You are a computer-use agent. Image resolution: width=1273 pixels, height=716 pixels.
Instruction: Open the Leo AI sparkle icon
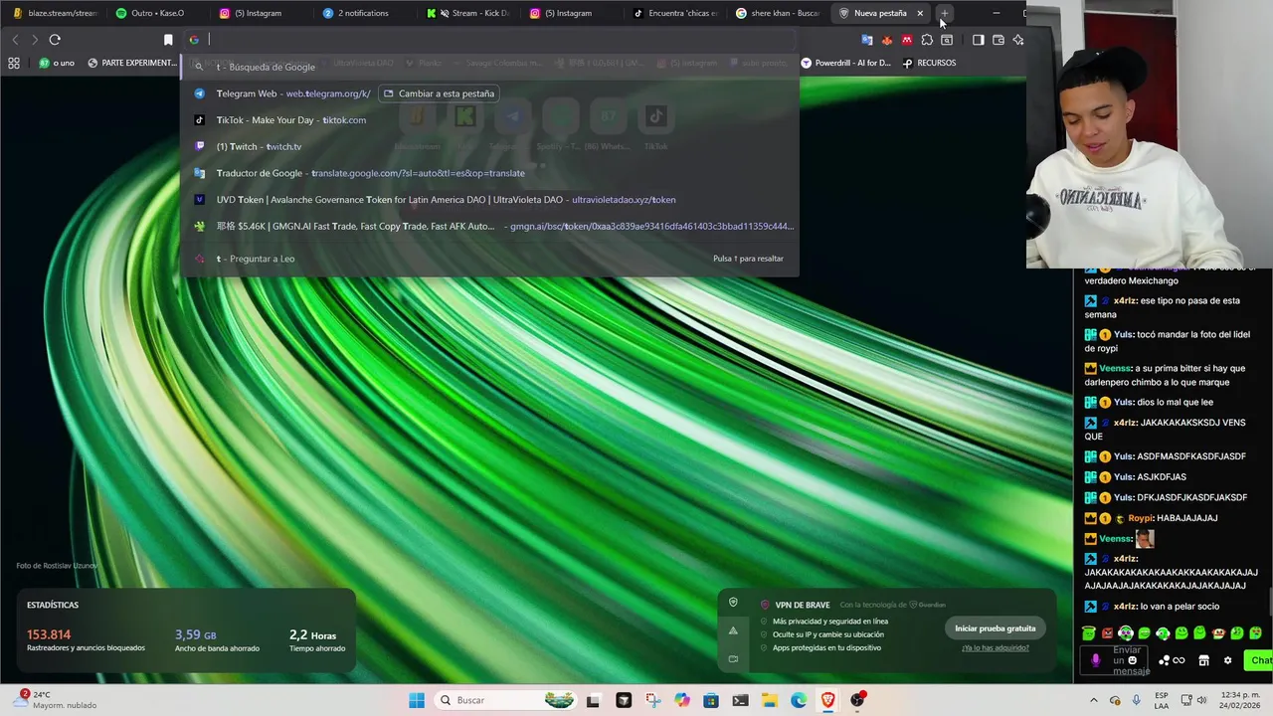(1018, 40)
